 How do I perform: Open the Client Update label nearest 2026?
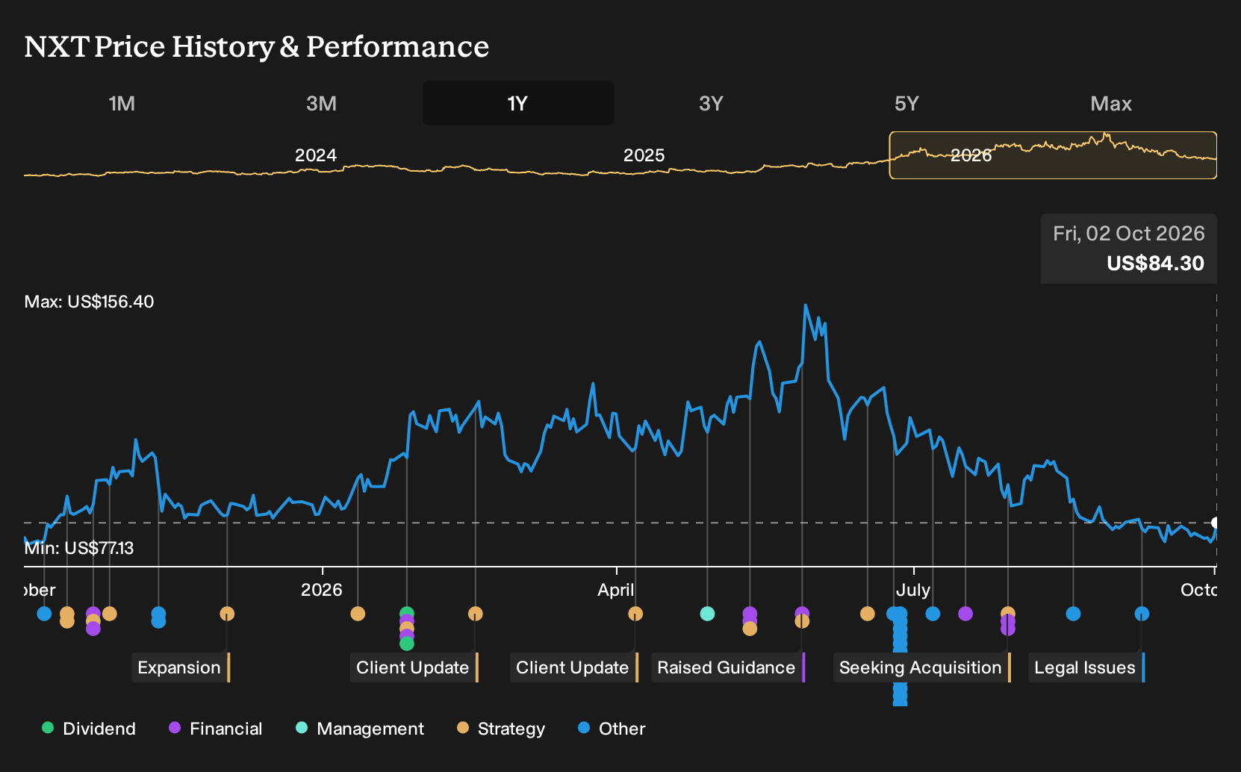[x=414, y=667]
